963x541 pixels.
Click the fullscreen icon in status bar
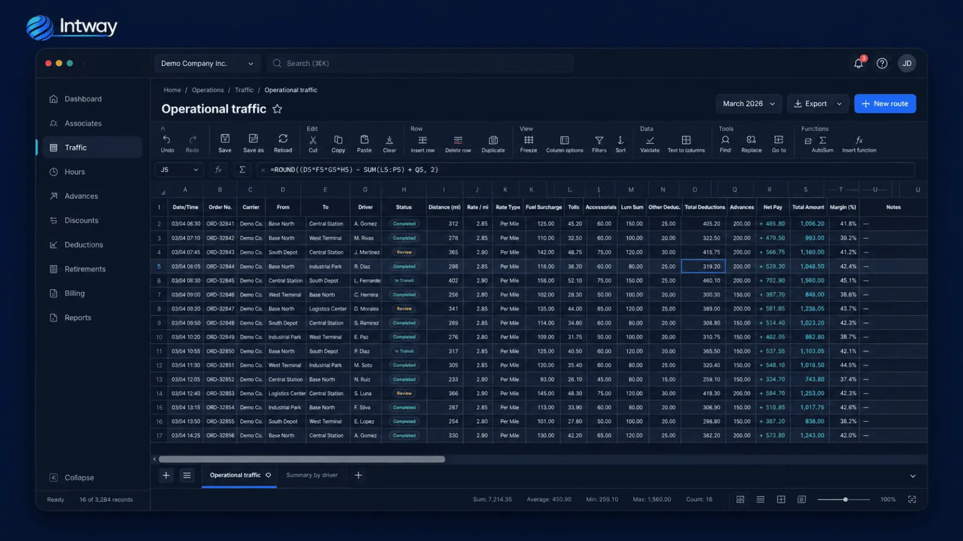(912, 500)
